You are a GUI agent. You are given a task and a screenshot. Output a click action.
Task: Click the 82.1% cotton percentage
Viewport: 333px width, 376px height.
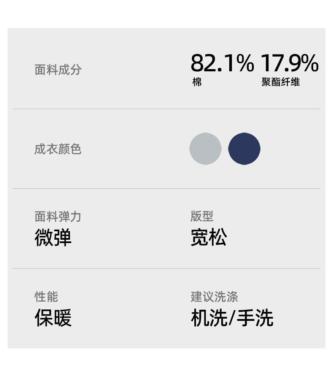click(x=222, y=63)
